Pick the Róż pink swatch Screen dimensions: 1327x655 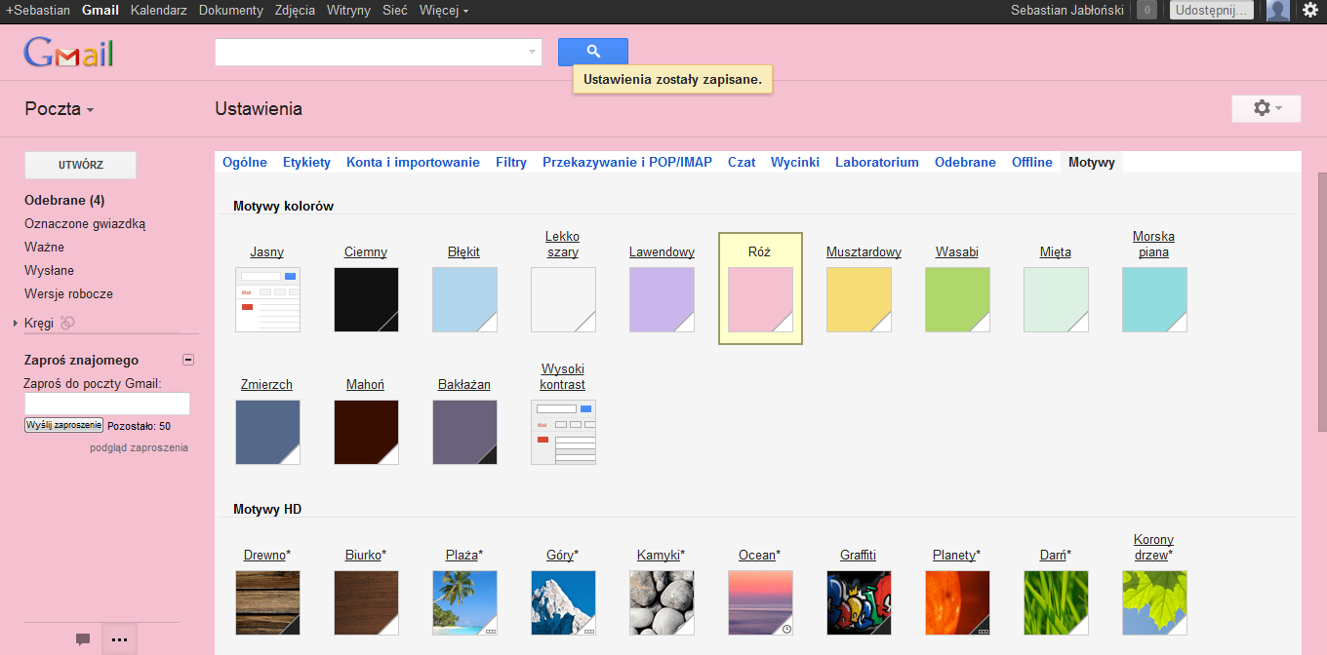click(x=761, y=300)
